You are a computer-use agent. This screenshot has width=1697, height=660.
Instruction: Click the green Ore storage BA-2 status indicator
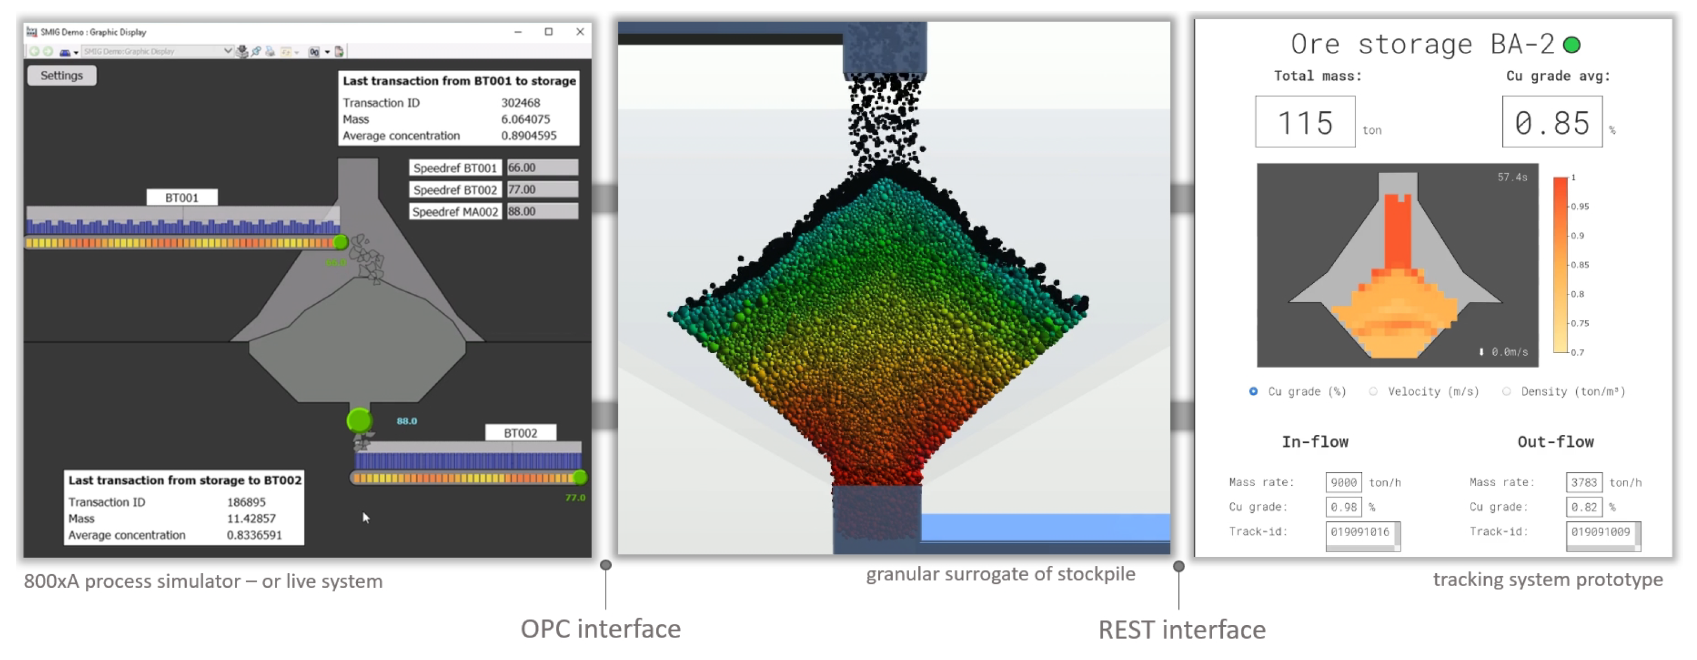[1572, 45]
